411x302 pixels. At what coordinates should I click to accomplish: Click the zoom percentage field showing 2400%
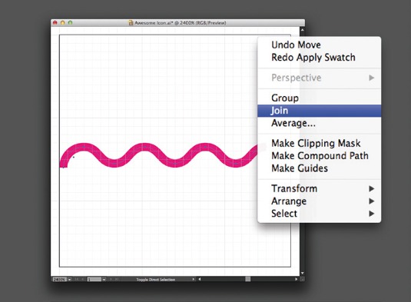point(60,280)
